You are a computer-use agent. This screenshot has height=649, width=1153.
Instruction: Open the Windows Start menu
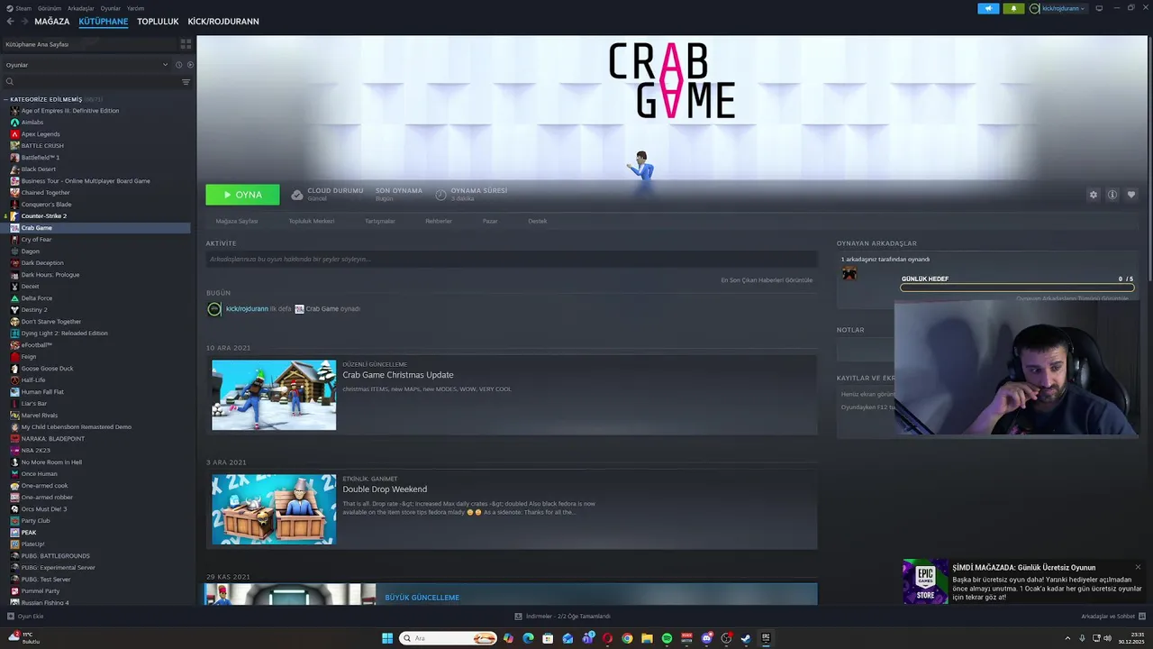(x=387, y=638)
